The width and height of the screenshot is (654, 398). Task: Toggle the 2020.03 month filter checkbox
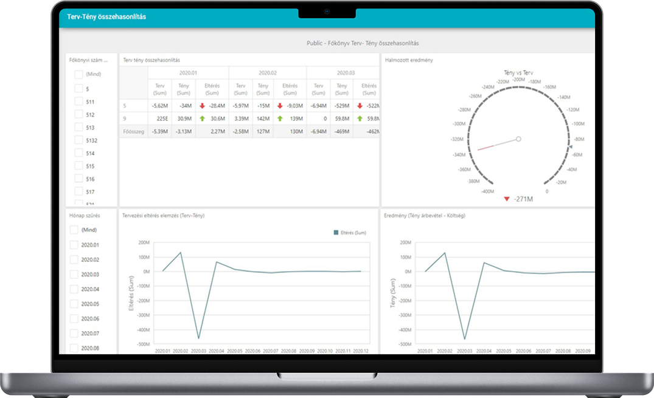coord(74,274)
